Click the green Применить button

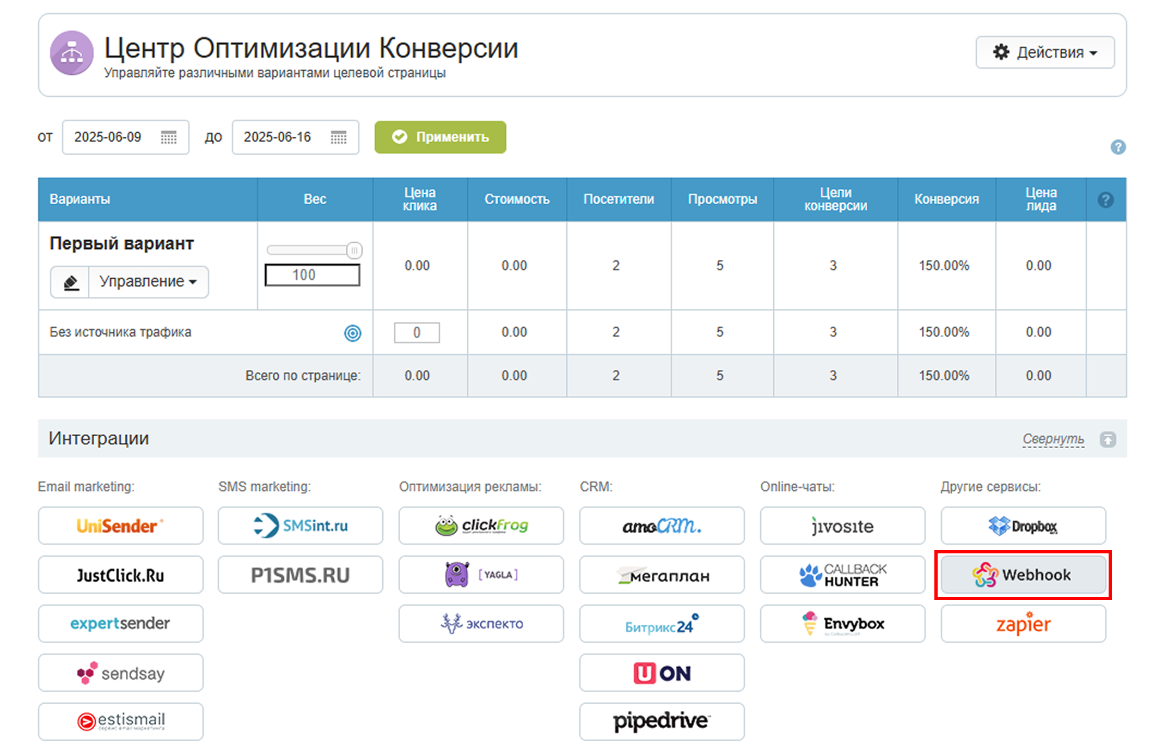440,137
